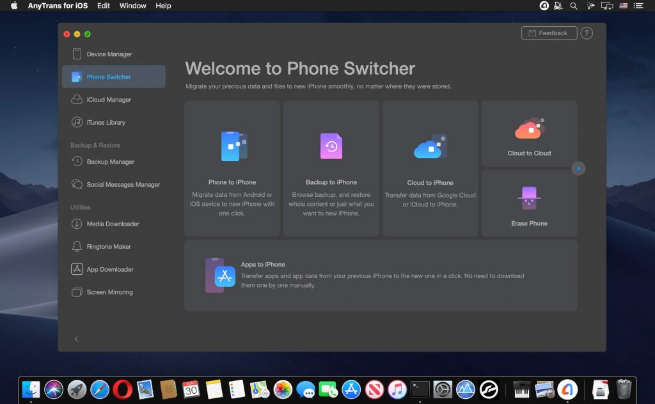Open Device Manager in the sidebar
Viewport: 655px width, 404px height.
click(109, 54)
